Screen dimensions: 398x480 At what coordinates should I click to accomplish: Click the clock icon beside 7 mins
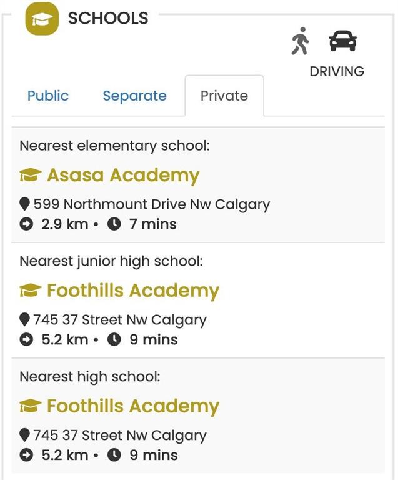(114, 224)
